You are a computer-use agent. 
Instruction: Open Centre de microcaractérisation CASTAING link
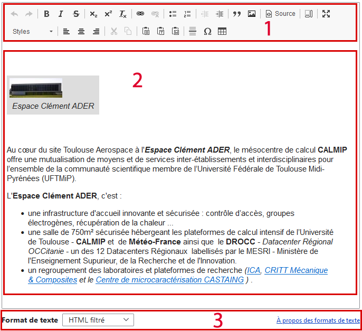[170, 280]
